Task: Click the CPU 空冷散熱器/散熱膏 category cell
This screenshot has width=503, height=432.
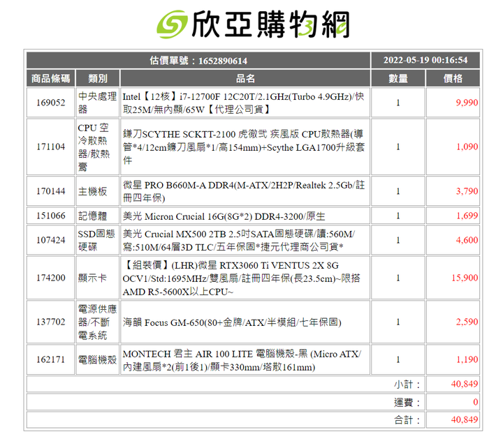Action: pos(98,147)
